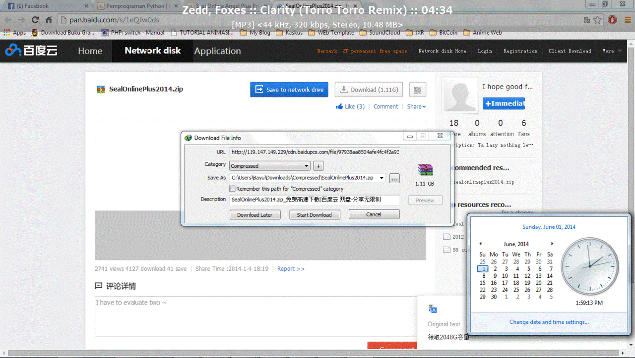Add category with plus button

click(x=319, y=166)
